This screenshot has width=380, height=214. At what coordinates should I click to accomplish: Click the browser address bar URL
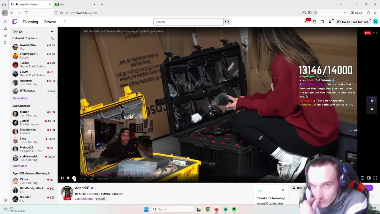point(84,13)
